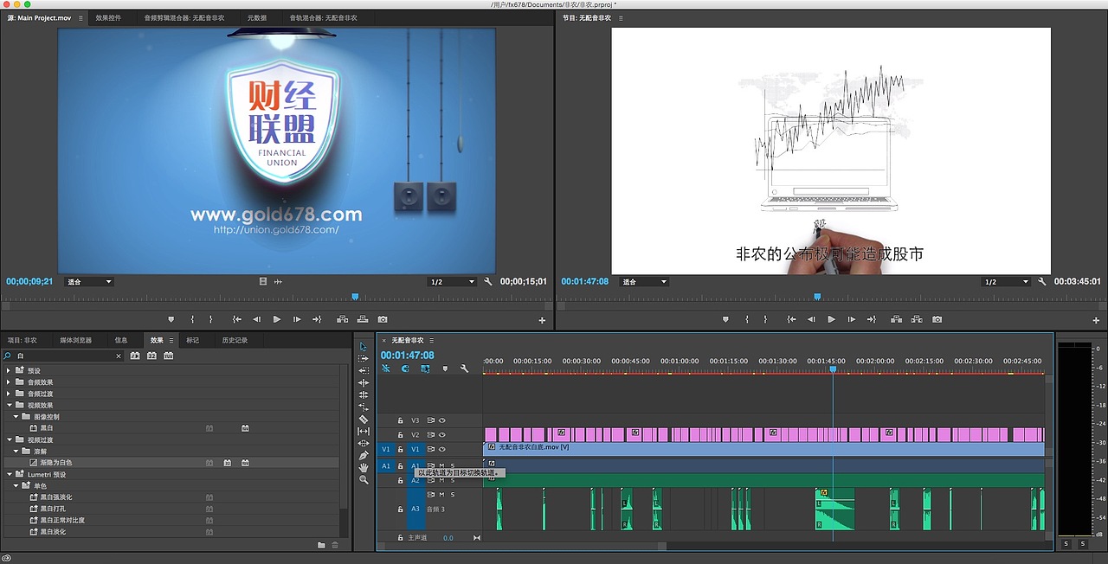Open the Source monitor settings wrench
Screen dimensions: 1108x564
pyautogui.click(x=488, y=282)
